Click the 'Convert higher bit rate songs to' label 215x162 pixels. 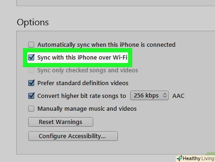[82, 96]
